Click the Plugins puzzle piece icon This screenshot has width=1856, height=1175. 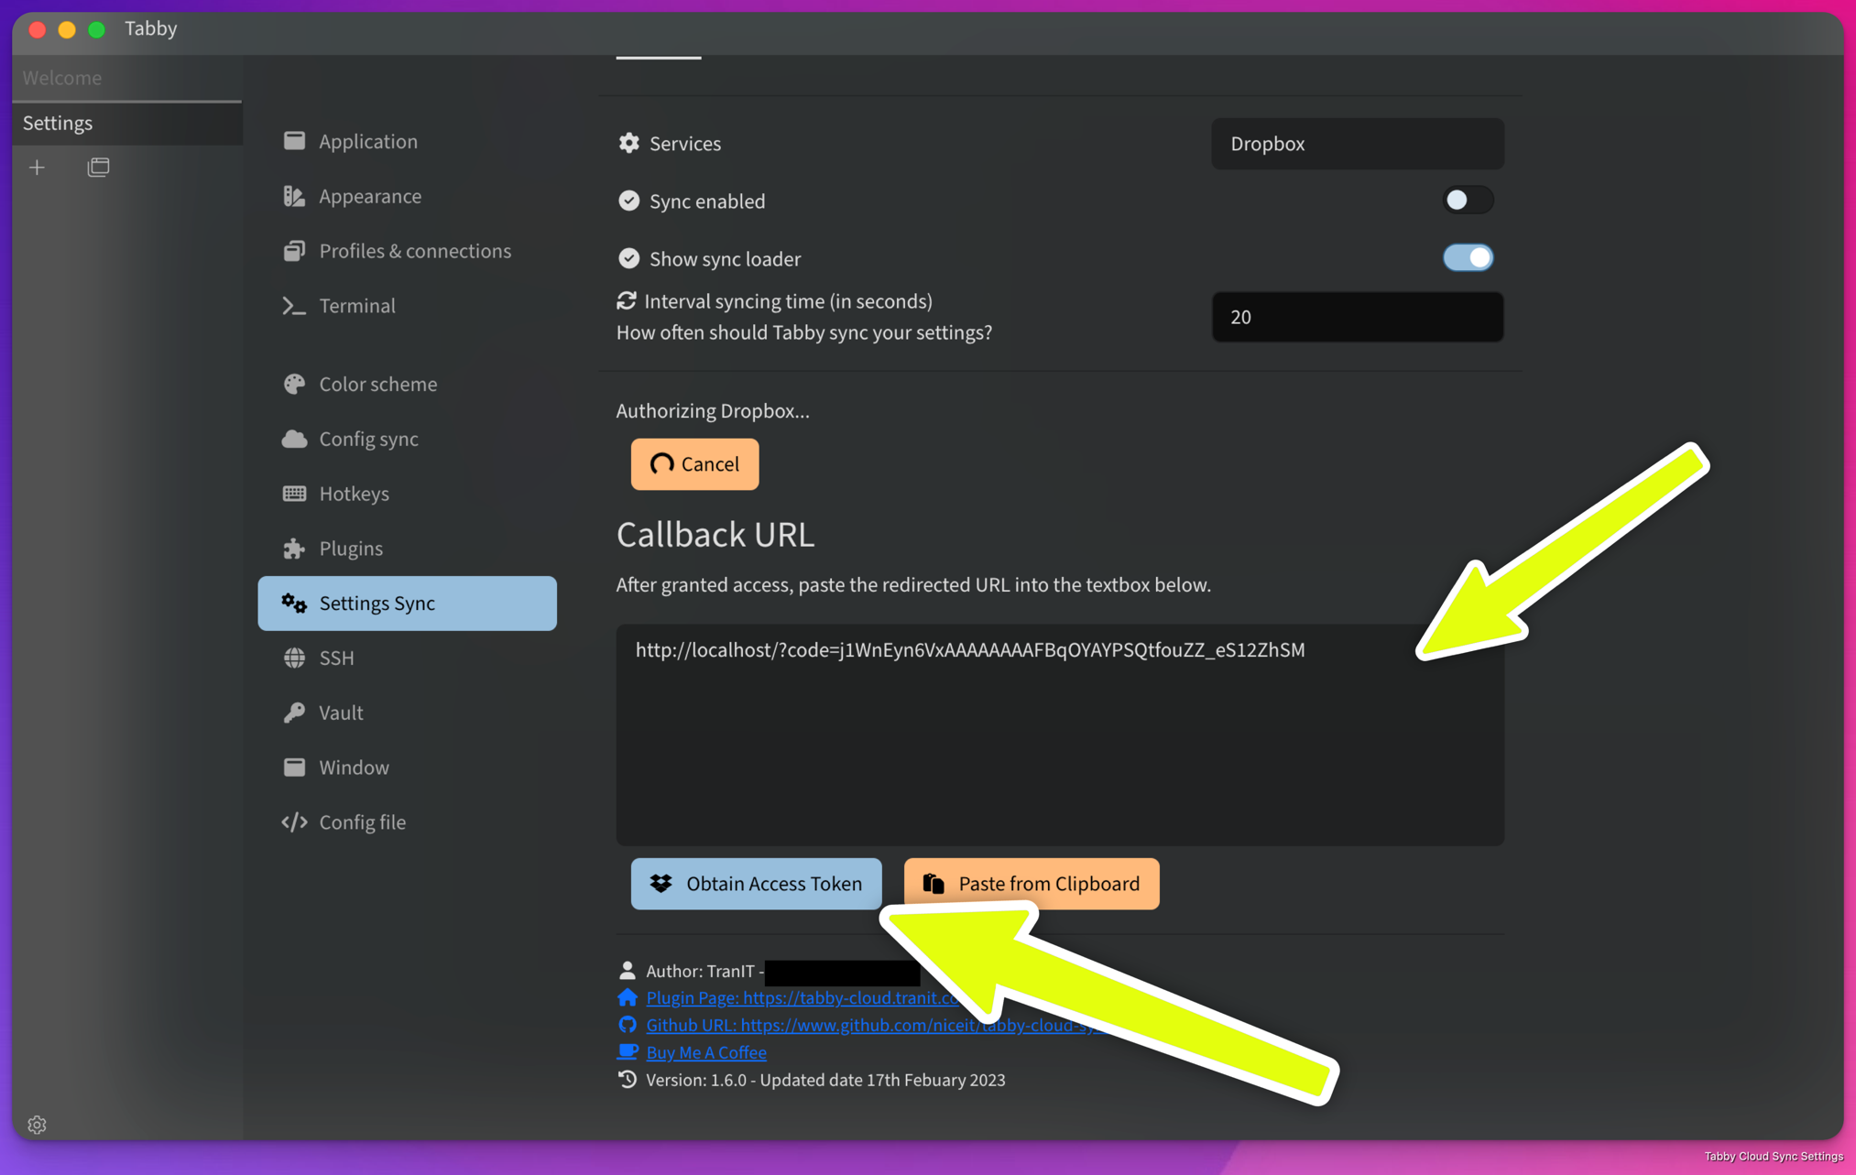point(294,549)
